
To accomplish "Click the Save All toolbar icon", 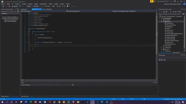I will [17, 6].
